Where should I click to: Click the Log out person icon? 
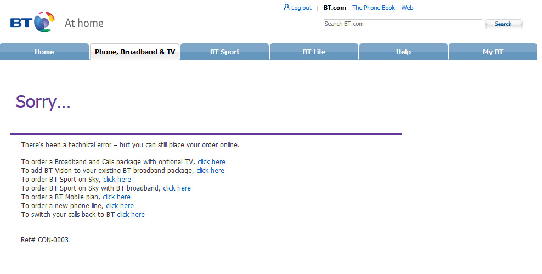pos(286,7)
